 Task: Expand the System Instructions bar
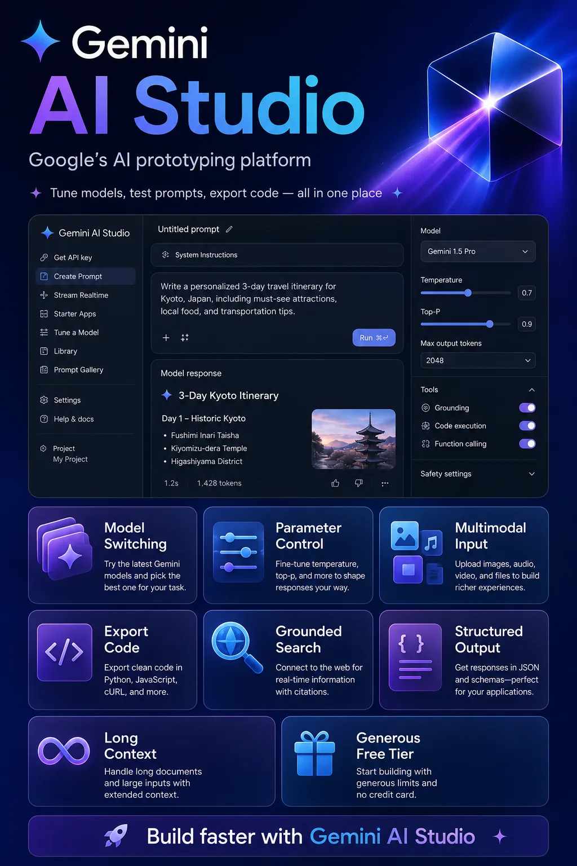(277, 255)
